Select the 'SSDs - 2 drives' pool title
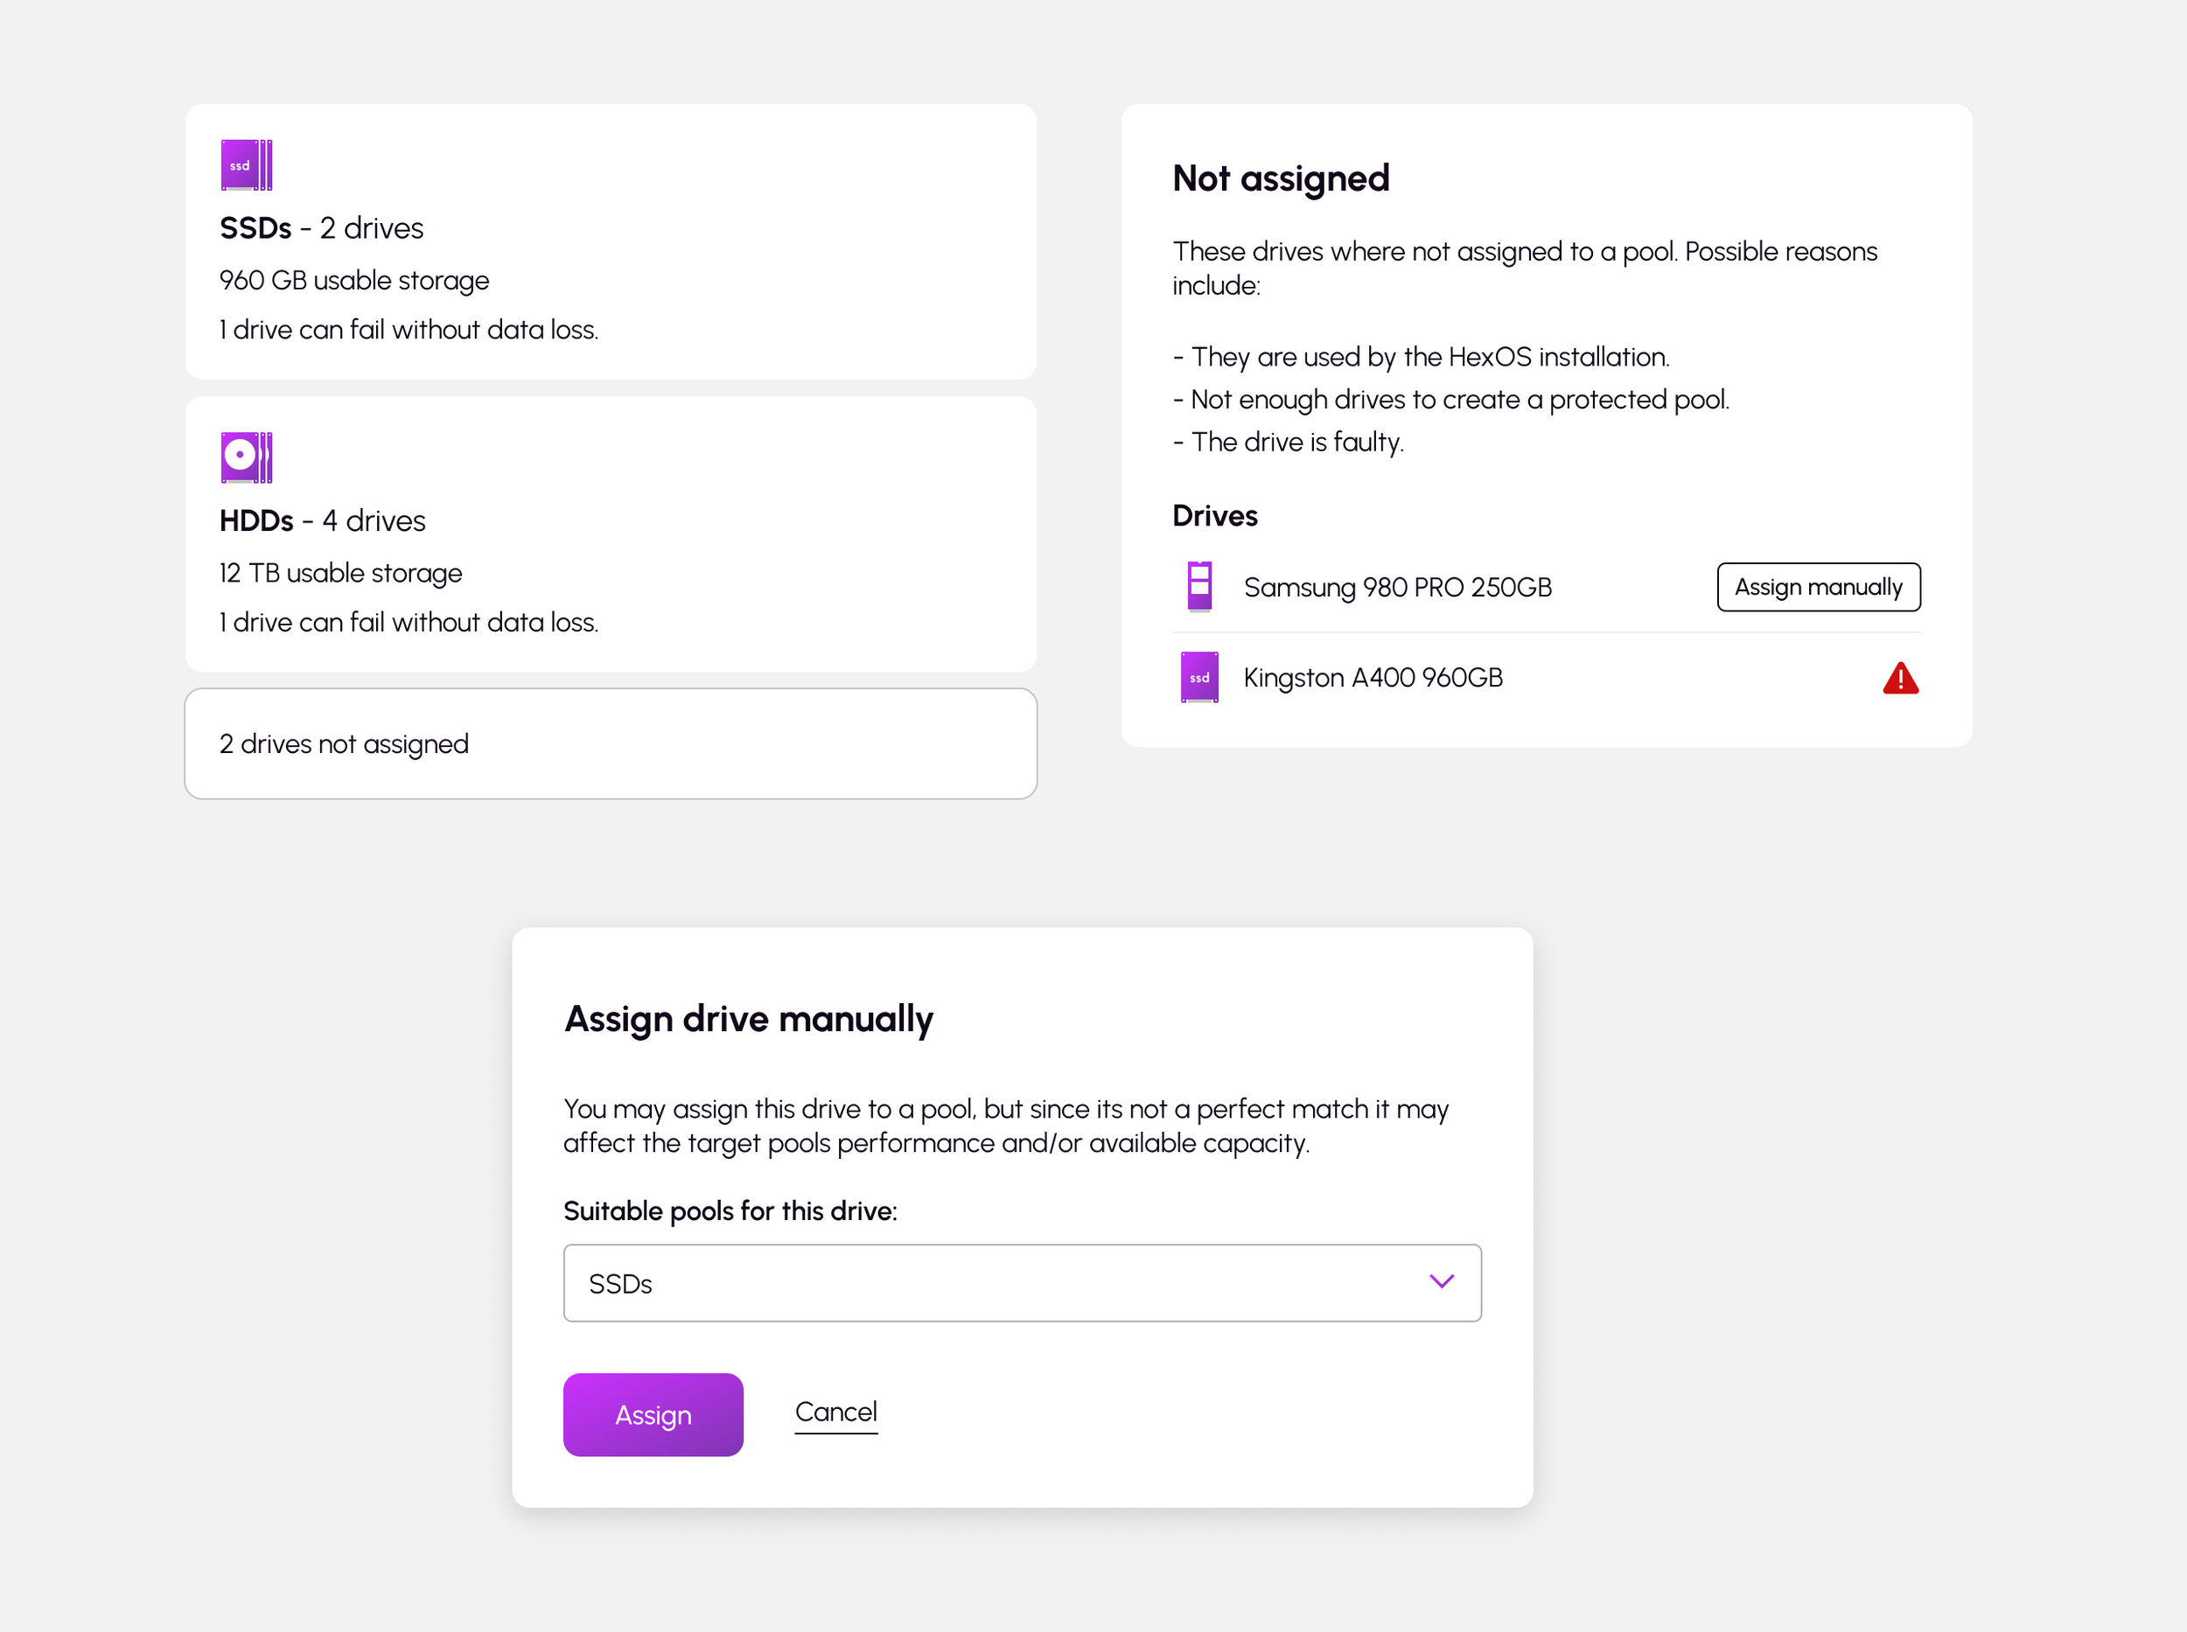Viewport: 2187px width, 1632px height. point(321,228)
